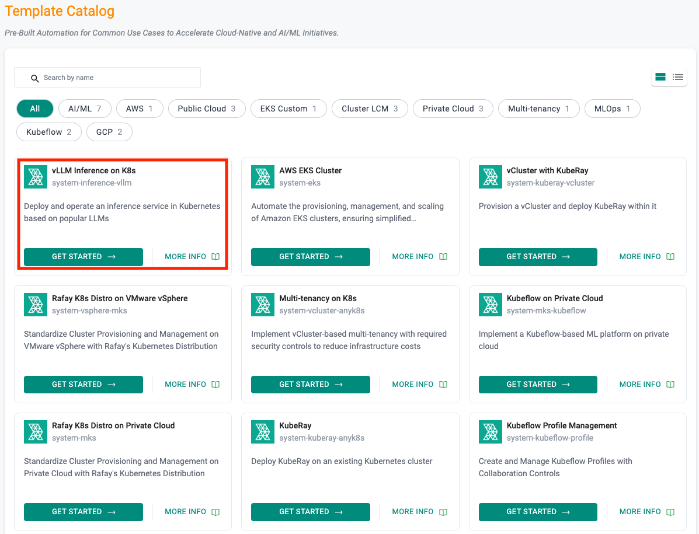Open More Info for vLLM Inference
This screenshot has height=534, width=699.
pyautogui.click(x=192, y=257)
